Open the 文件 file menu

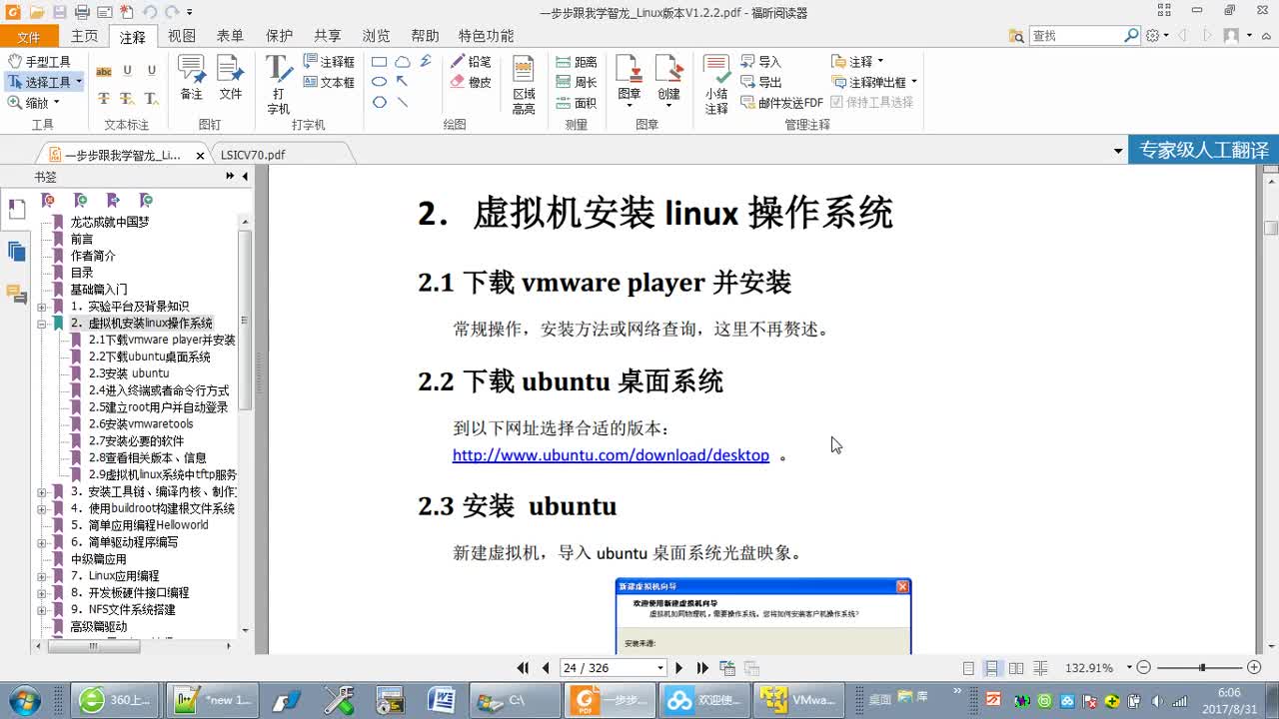[x=29, y=37]
